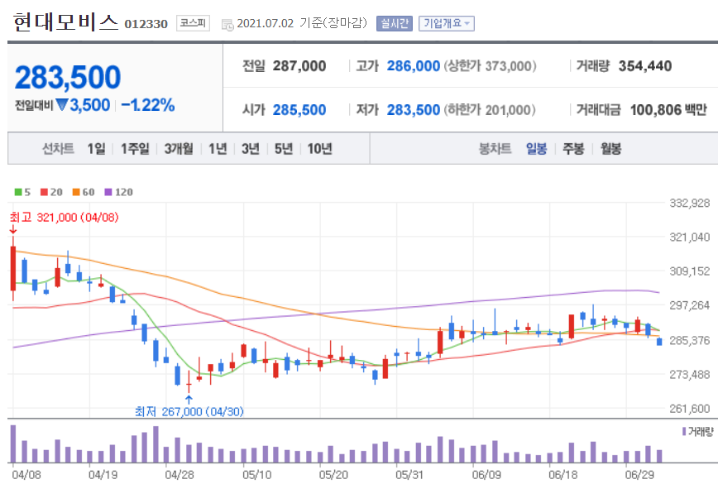Viewport: 718px width, 489px height.
Task: Select the 5년 line chart tab
Action: tap(284, 148)
